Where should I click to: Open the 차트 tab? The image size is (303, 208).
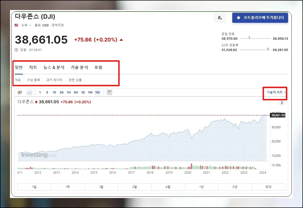tap(33, 68)
